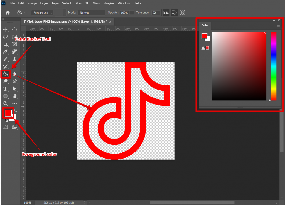Activate the Lasso tool
Image resolution: width=285 pixels, height=205 pixels.
point(6,36)
